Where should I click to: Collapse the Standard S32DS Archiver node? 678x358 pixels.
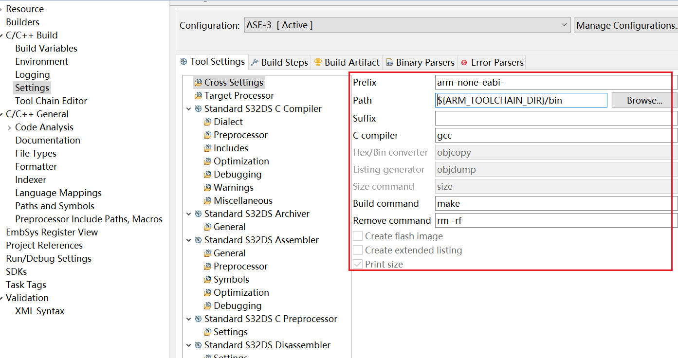tap(189, 214)
